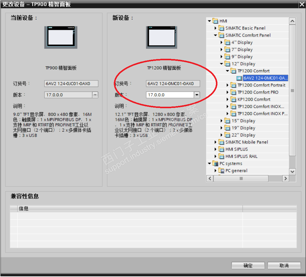The height and width of the screenshot is (277, 306).
Task: Click the 4'' Display folder icon
Action: 227,43
